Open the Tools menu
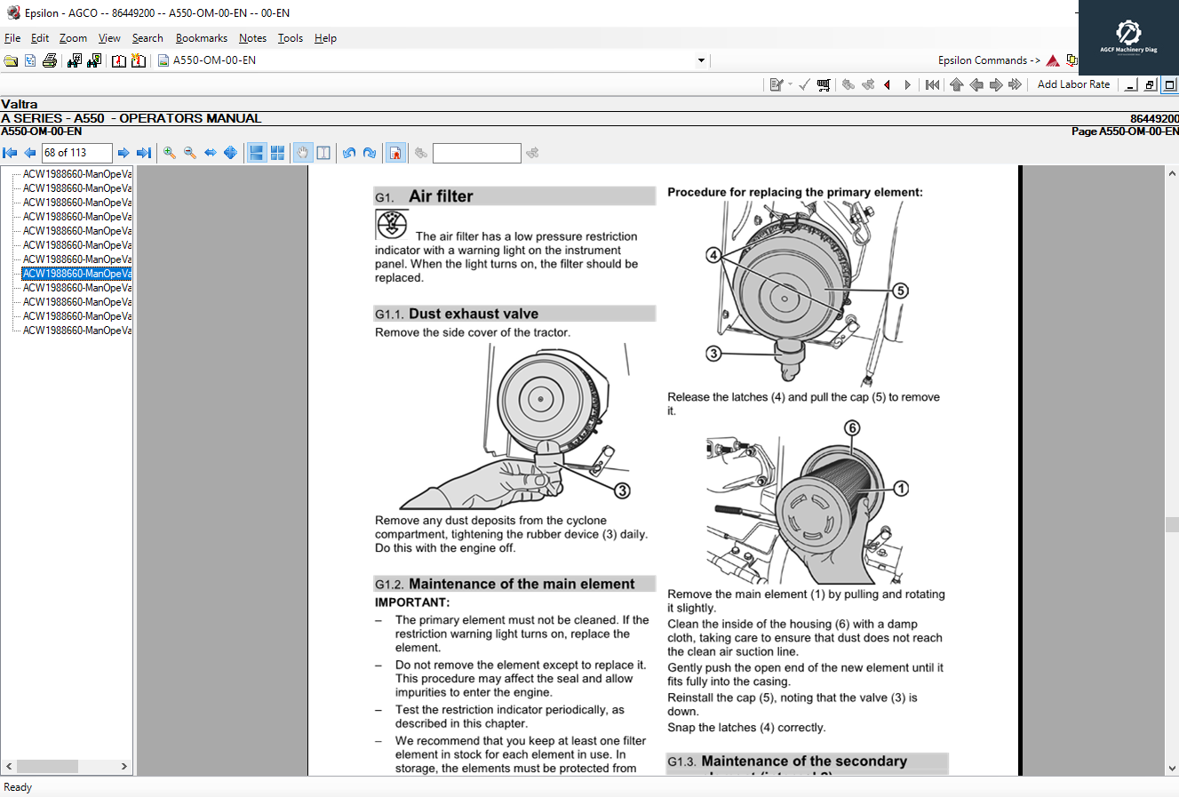 coord(290,38)
